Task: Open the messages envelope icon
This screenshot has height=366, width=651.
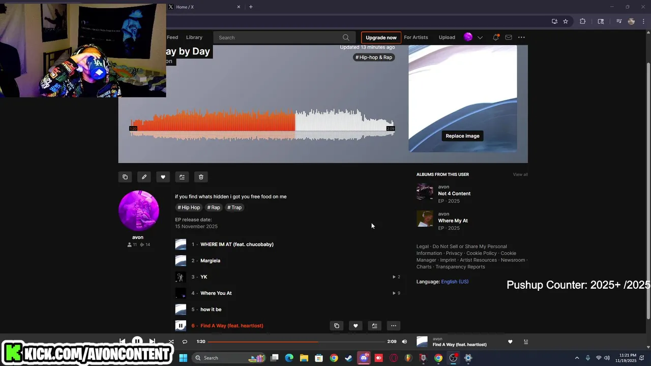Action: [x=509, y=37]
